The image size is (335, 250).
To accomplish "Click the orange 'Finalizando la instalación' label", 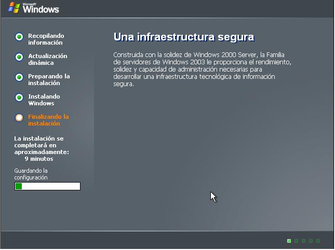I will [48, 120].
